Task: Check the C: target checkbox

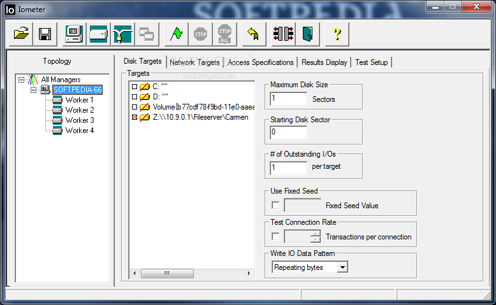Action: pyautogui.click(x=135, y=87)
